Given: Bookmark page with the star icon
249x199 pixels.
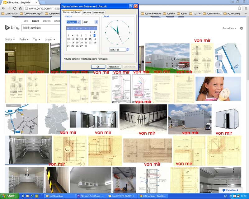Looking at the screenshot, I should [240, 8].
